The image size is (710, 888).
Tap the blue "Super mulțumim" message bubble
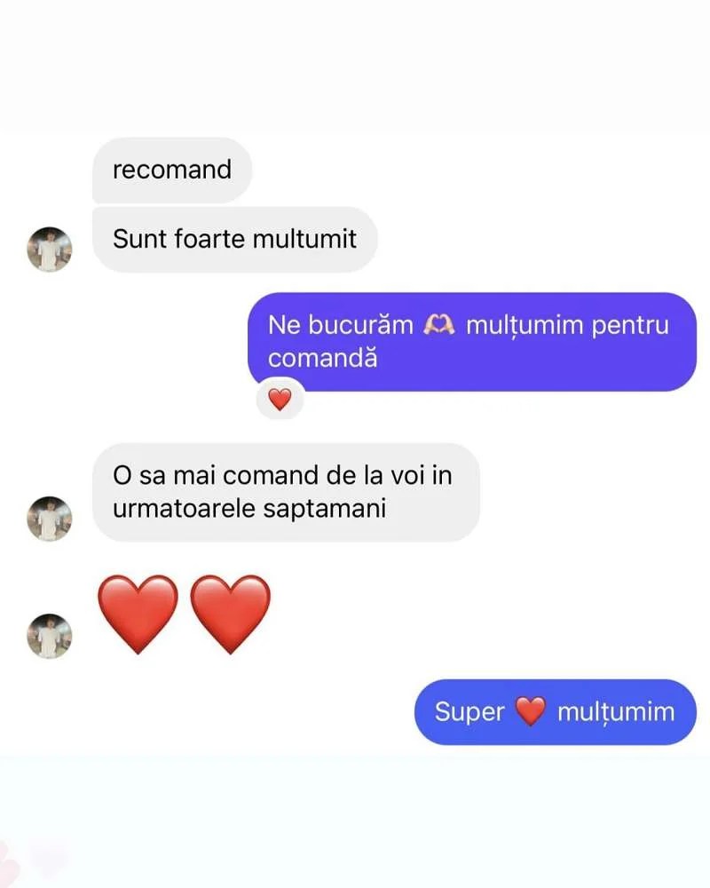pyautogui.click(x=556, y=712)
